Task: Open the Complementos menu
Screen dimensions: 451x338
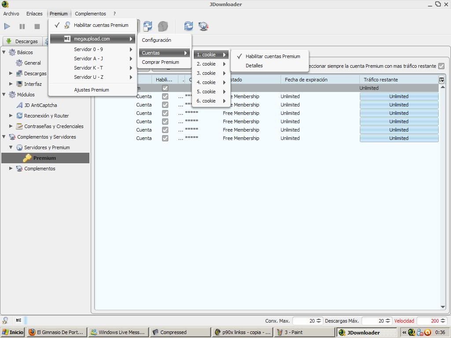Action: click(x=90, y=14)
